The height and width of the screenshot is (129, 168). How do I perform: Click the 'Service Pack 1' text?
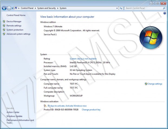[50, 34]
